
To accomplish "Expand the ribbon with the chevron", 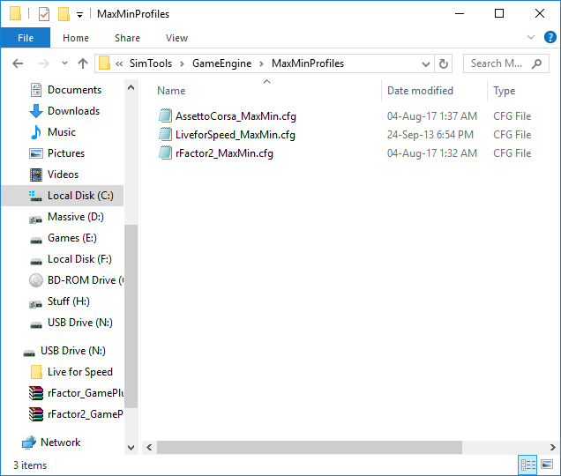I will 531,37.
